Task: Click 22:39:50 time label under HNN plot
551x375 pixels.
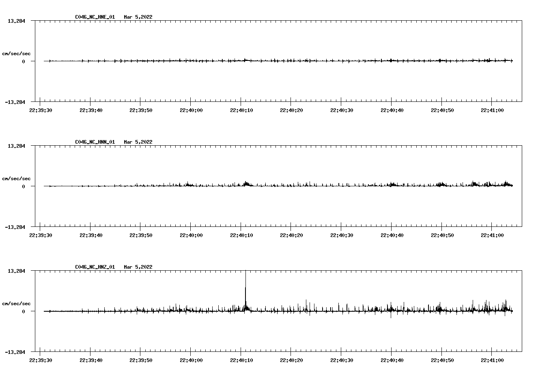Action: pyautogui.click(x=140, y=235)
